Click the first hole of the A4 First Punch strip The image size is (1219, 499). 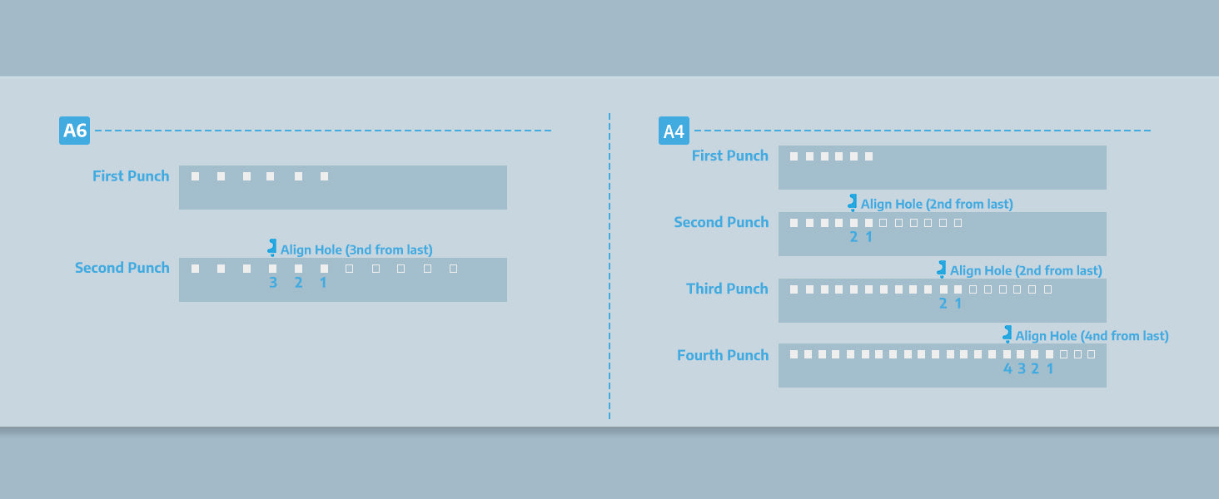[x=794, y=156]
